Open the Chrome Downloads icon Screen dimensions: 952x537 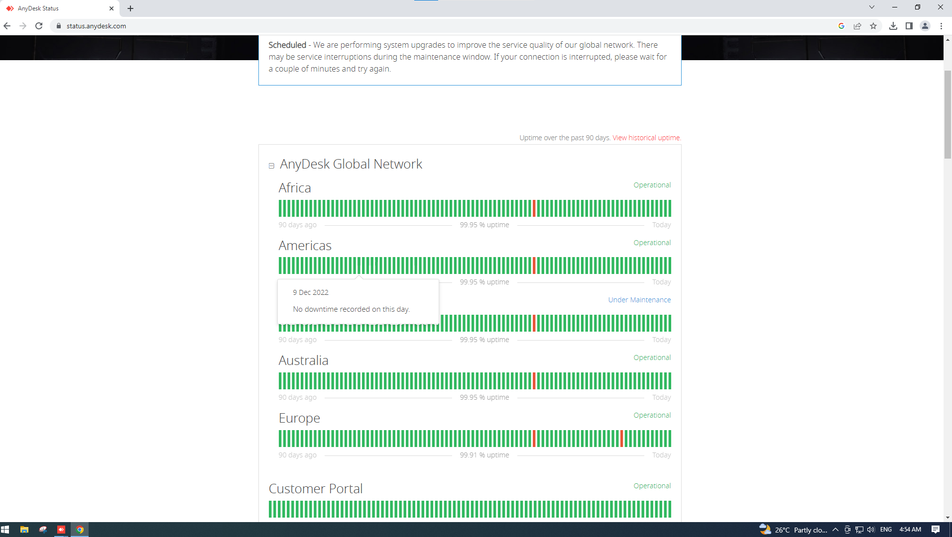893,26
